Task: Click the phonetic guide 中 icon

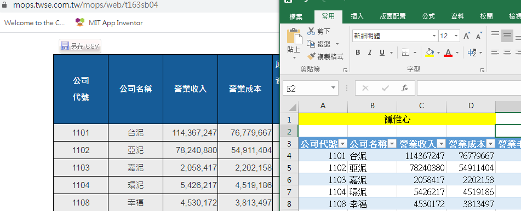Action: pos(472,52)
